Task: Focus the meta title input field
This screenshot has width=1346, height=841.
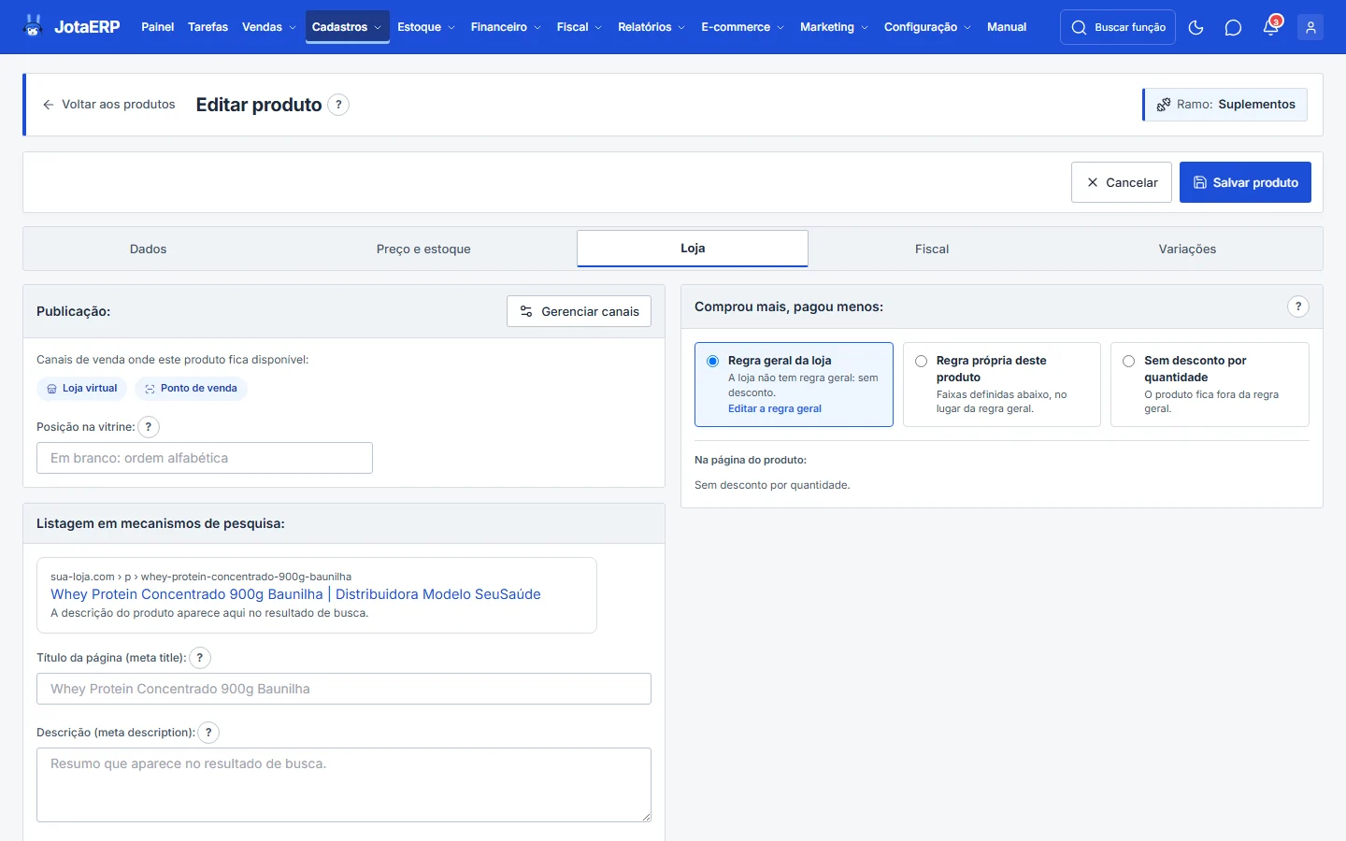Action: click(344, 689)
